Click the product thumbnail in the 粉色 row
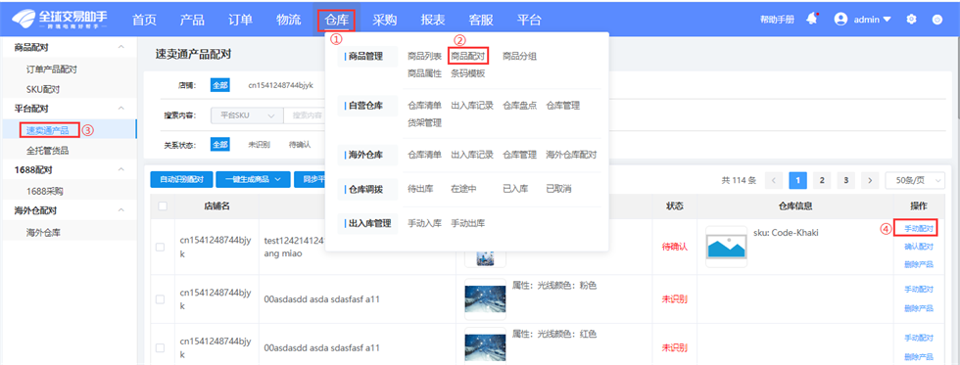The height and width of the screenshot is (365, 960). tap(486, 299)
